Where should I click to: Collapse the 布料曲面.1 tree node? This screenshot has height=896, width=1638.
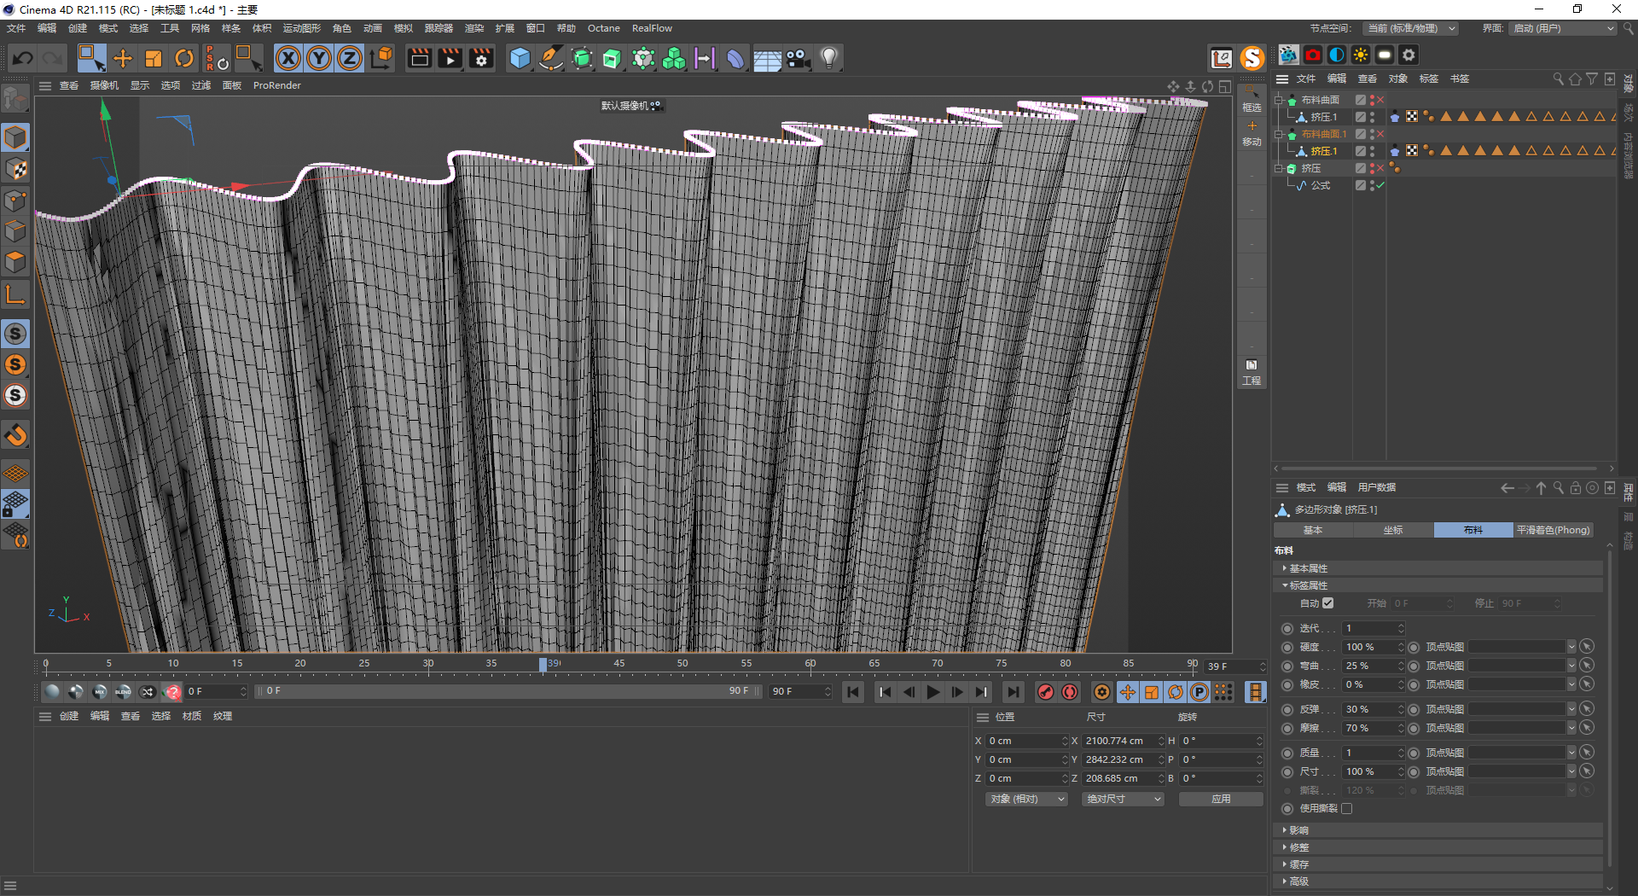(x=1279, y=134)
